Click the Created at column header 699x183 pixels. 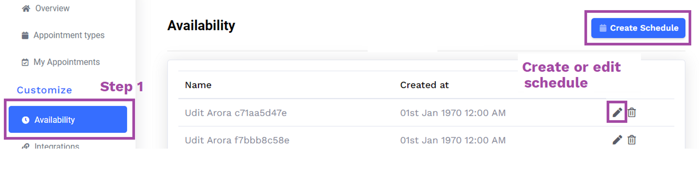(x=424, y=85)
